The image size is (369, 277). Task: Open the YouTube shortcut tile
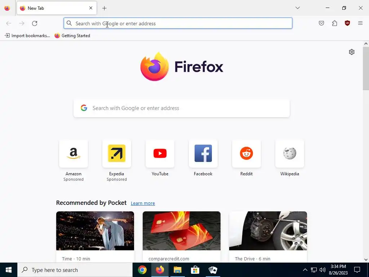[x=160, y=154]
